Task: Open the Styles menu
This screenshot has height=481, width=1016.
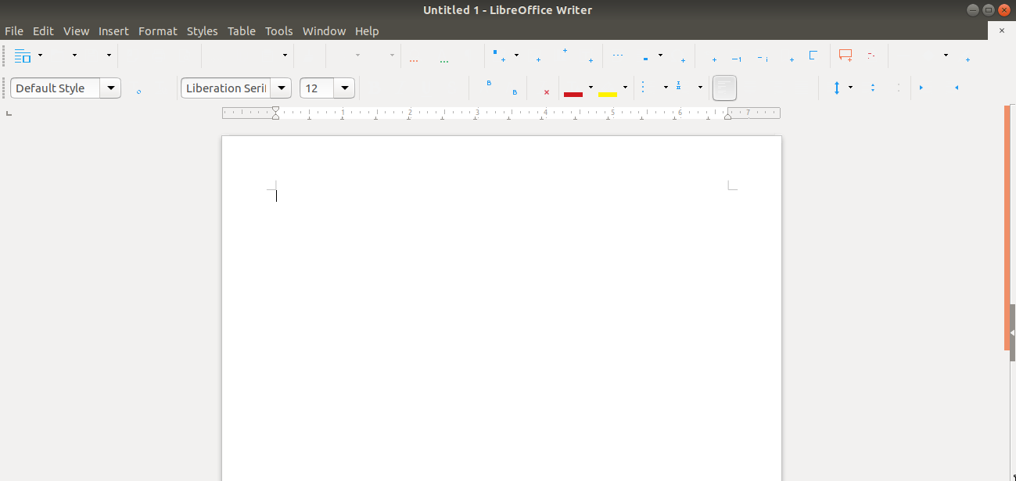Action: (x=203, y=31)
